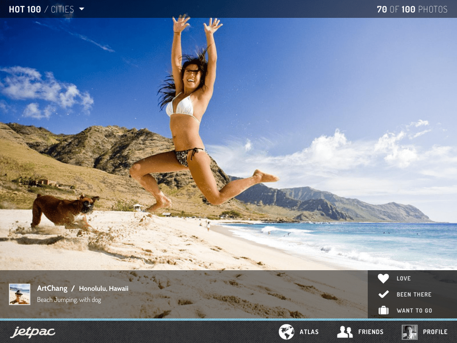Click caption 'Beach Jumping, with dog'
The image size is (457, 343).
pyautogui.click(x=69, y=300)
